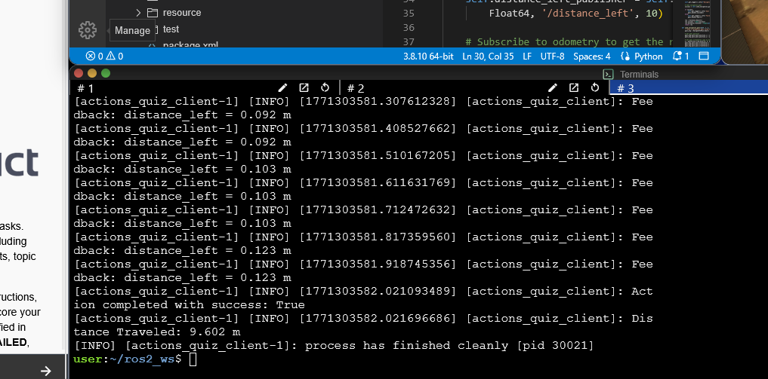
Task: Click the 3.8.10 64-bit interpreter button
Action: tap(428, 56)
